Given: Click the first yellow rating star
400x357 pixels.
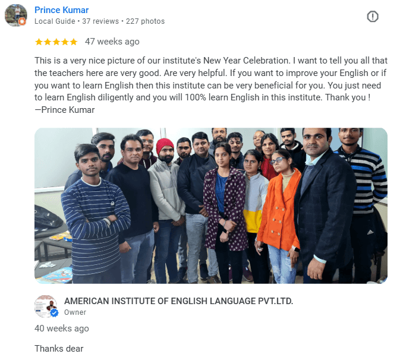Looking at the screenshot, I should tap(39, 42).
